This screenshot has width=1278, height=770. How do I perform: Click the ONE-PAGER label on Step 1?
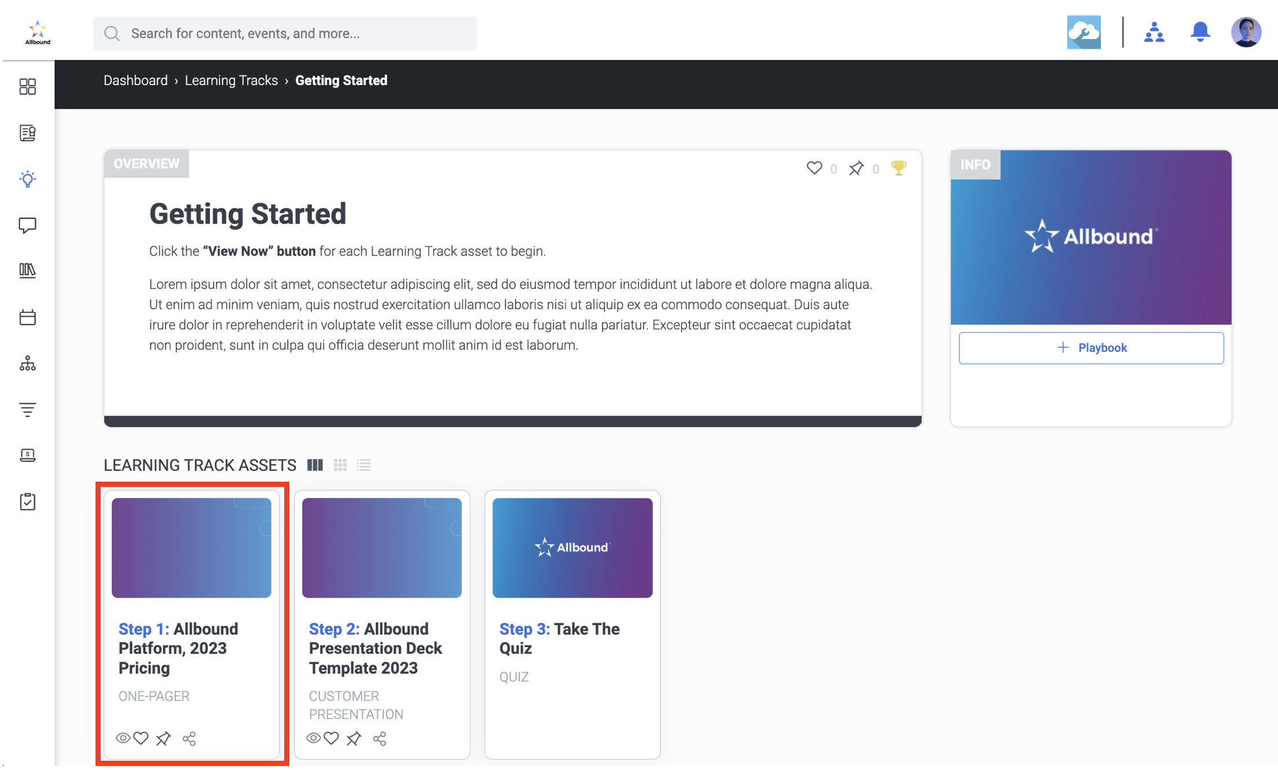[x=154, y=696]
